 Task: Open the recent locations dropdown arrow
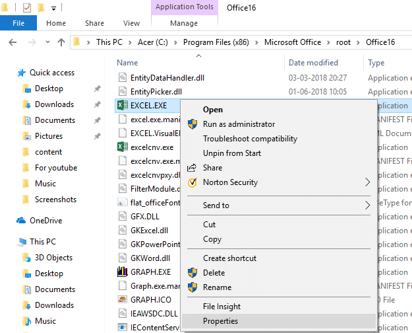coord(47,42)
